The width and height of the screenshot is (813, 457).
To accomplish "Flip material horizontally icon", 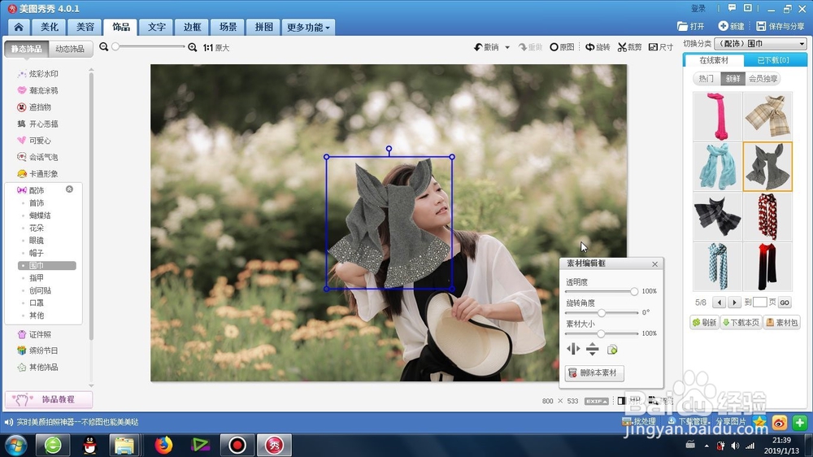I will 573,349.
